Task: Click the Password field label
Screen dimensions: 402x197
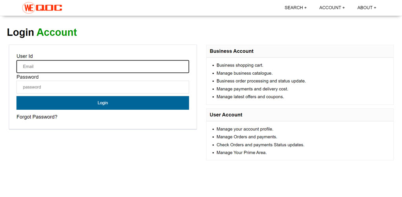Action: click(x=27, y=77)
